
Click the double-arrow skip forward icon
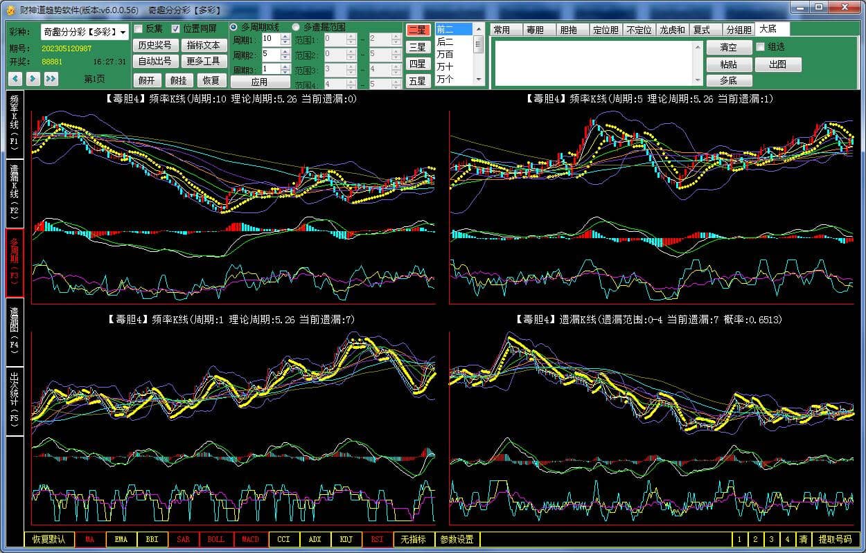click(51, 79)
